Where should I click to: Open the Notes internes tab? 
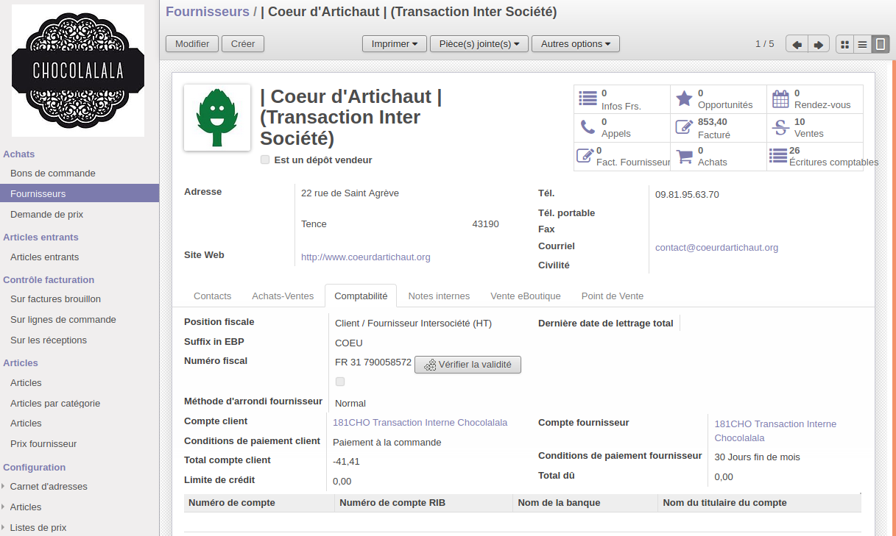439,296
